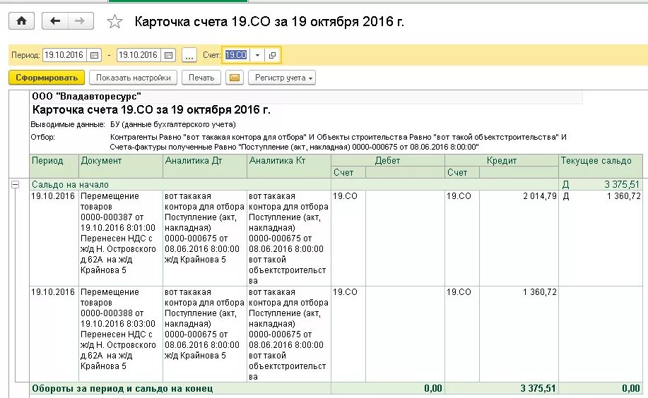This screenshot has height=398, width=648.
Task: Select the Сальдо на начало row
Action: [336, 185]
